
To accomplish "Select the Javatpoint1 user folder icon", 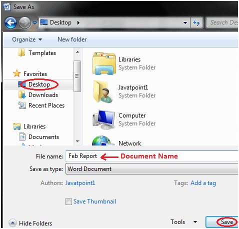I will pos(103,91).
